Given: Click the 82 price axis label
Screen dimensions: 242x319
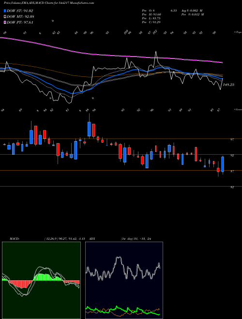Looking at the screenshot, I should [x=232, y=188].
